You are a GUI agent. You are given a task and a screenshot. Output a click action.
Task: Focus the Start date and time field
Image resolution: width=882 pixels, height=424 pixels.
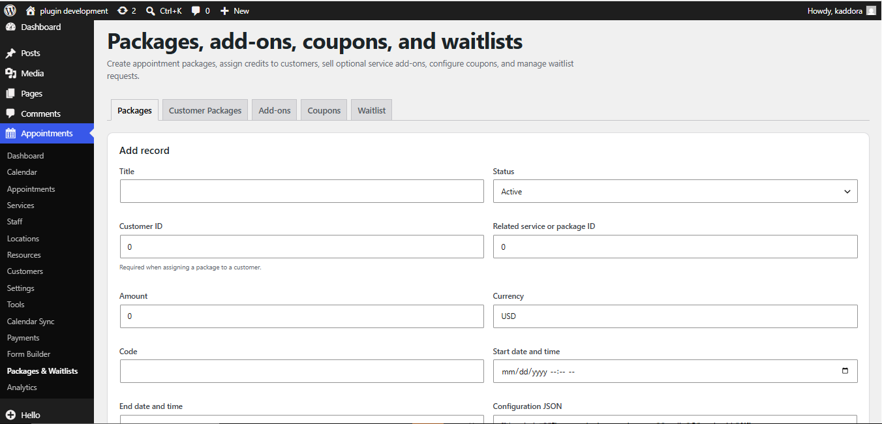pyautogui.click(x=675, y=371)
